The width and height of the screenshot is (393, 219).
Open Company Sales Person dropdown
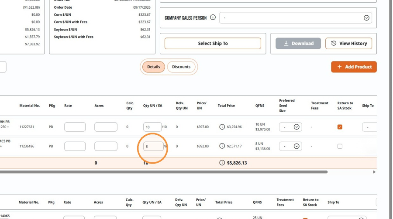[296, 18]
